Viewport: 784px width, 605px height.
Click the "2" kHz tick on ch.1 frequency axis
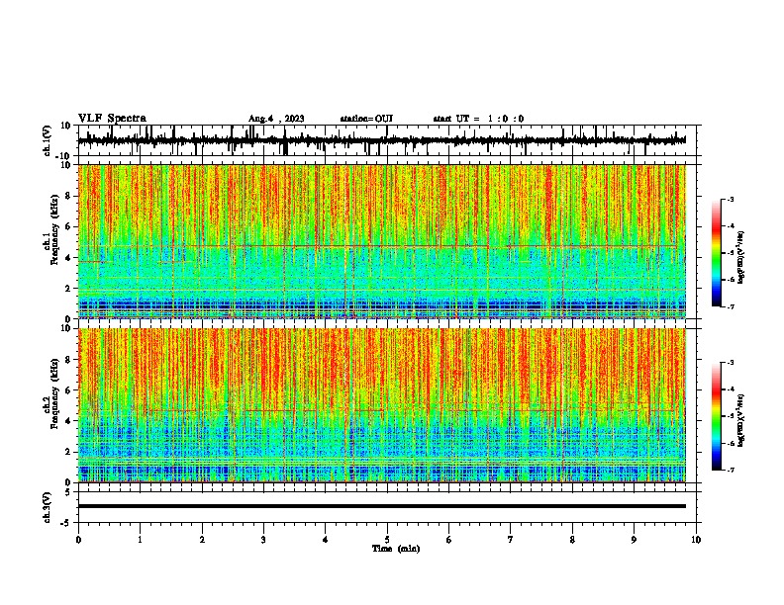69,289
